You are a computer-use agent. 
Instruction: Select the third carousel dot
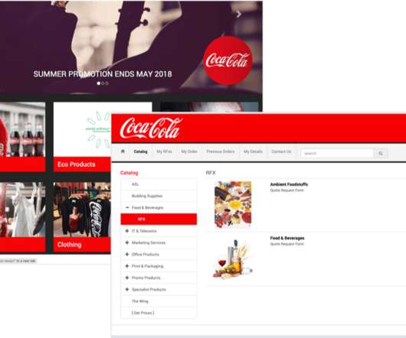coord(107,83)
